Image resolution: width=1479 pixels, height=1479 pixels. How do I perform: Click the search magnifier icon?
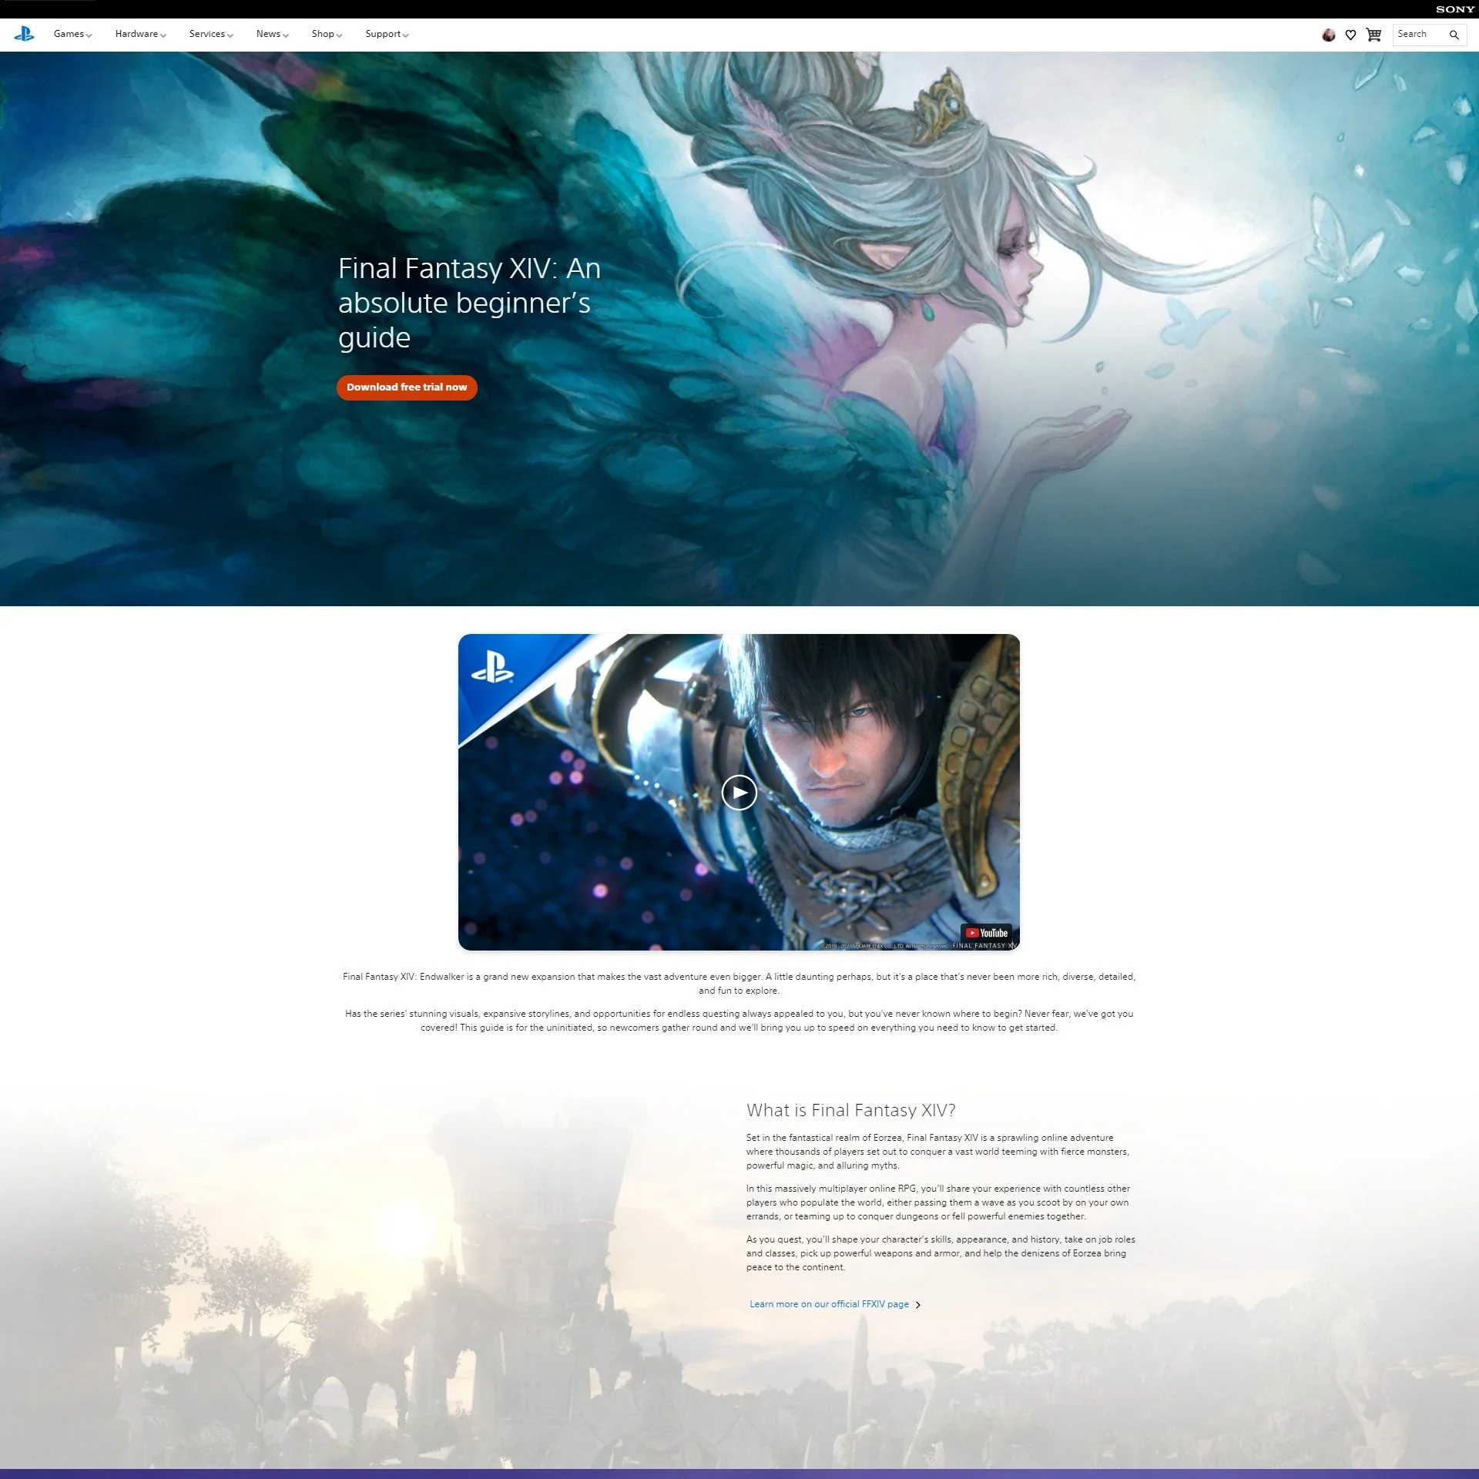1454,34
